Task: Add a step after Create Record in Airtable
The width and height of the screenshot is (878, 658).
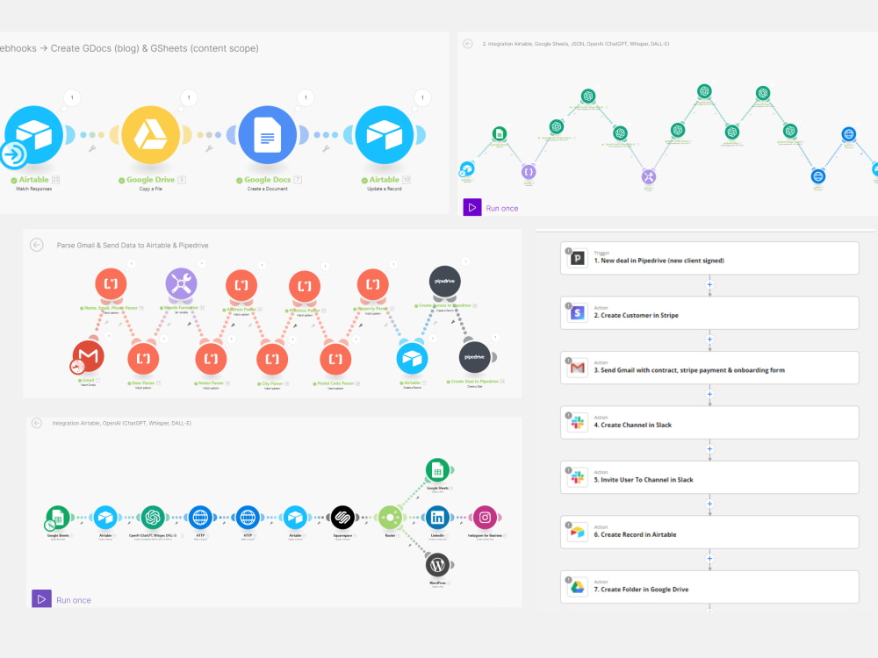Action: (709, 559)
